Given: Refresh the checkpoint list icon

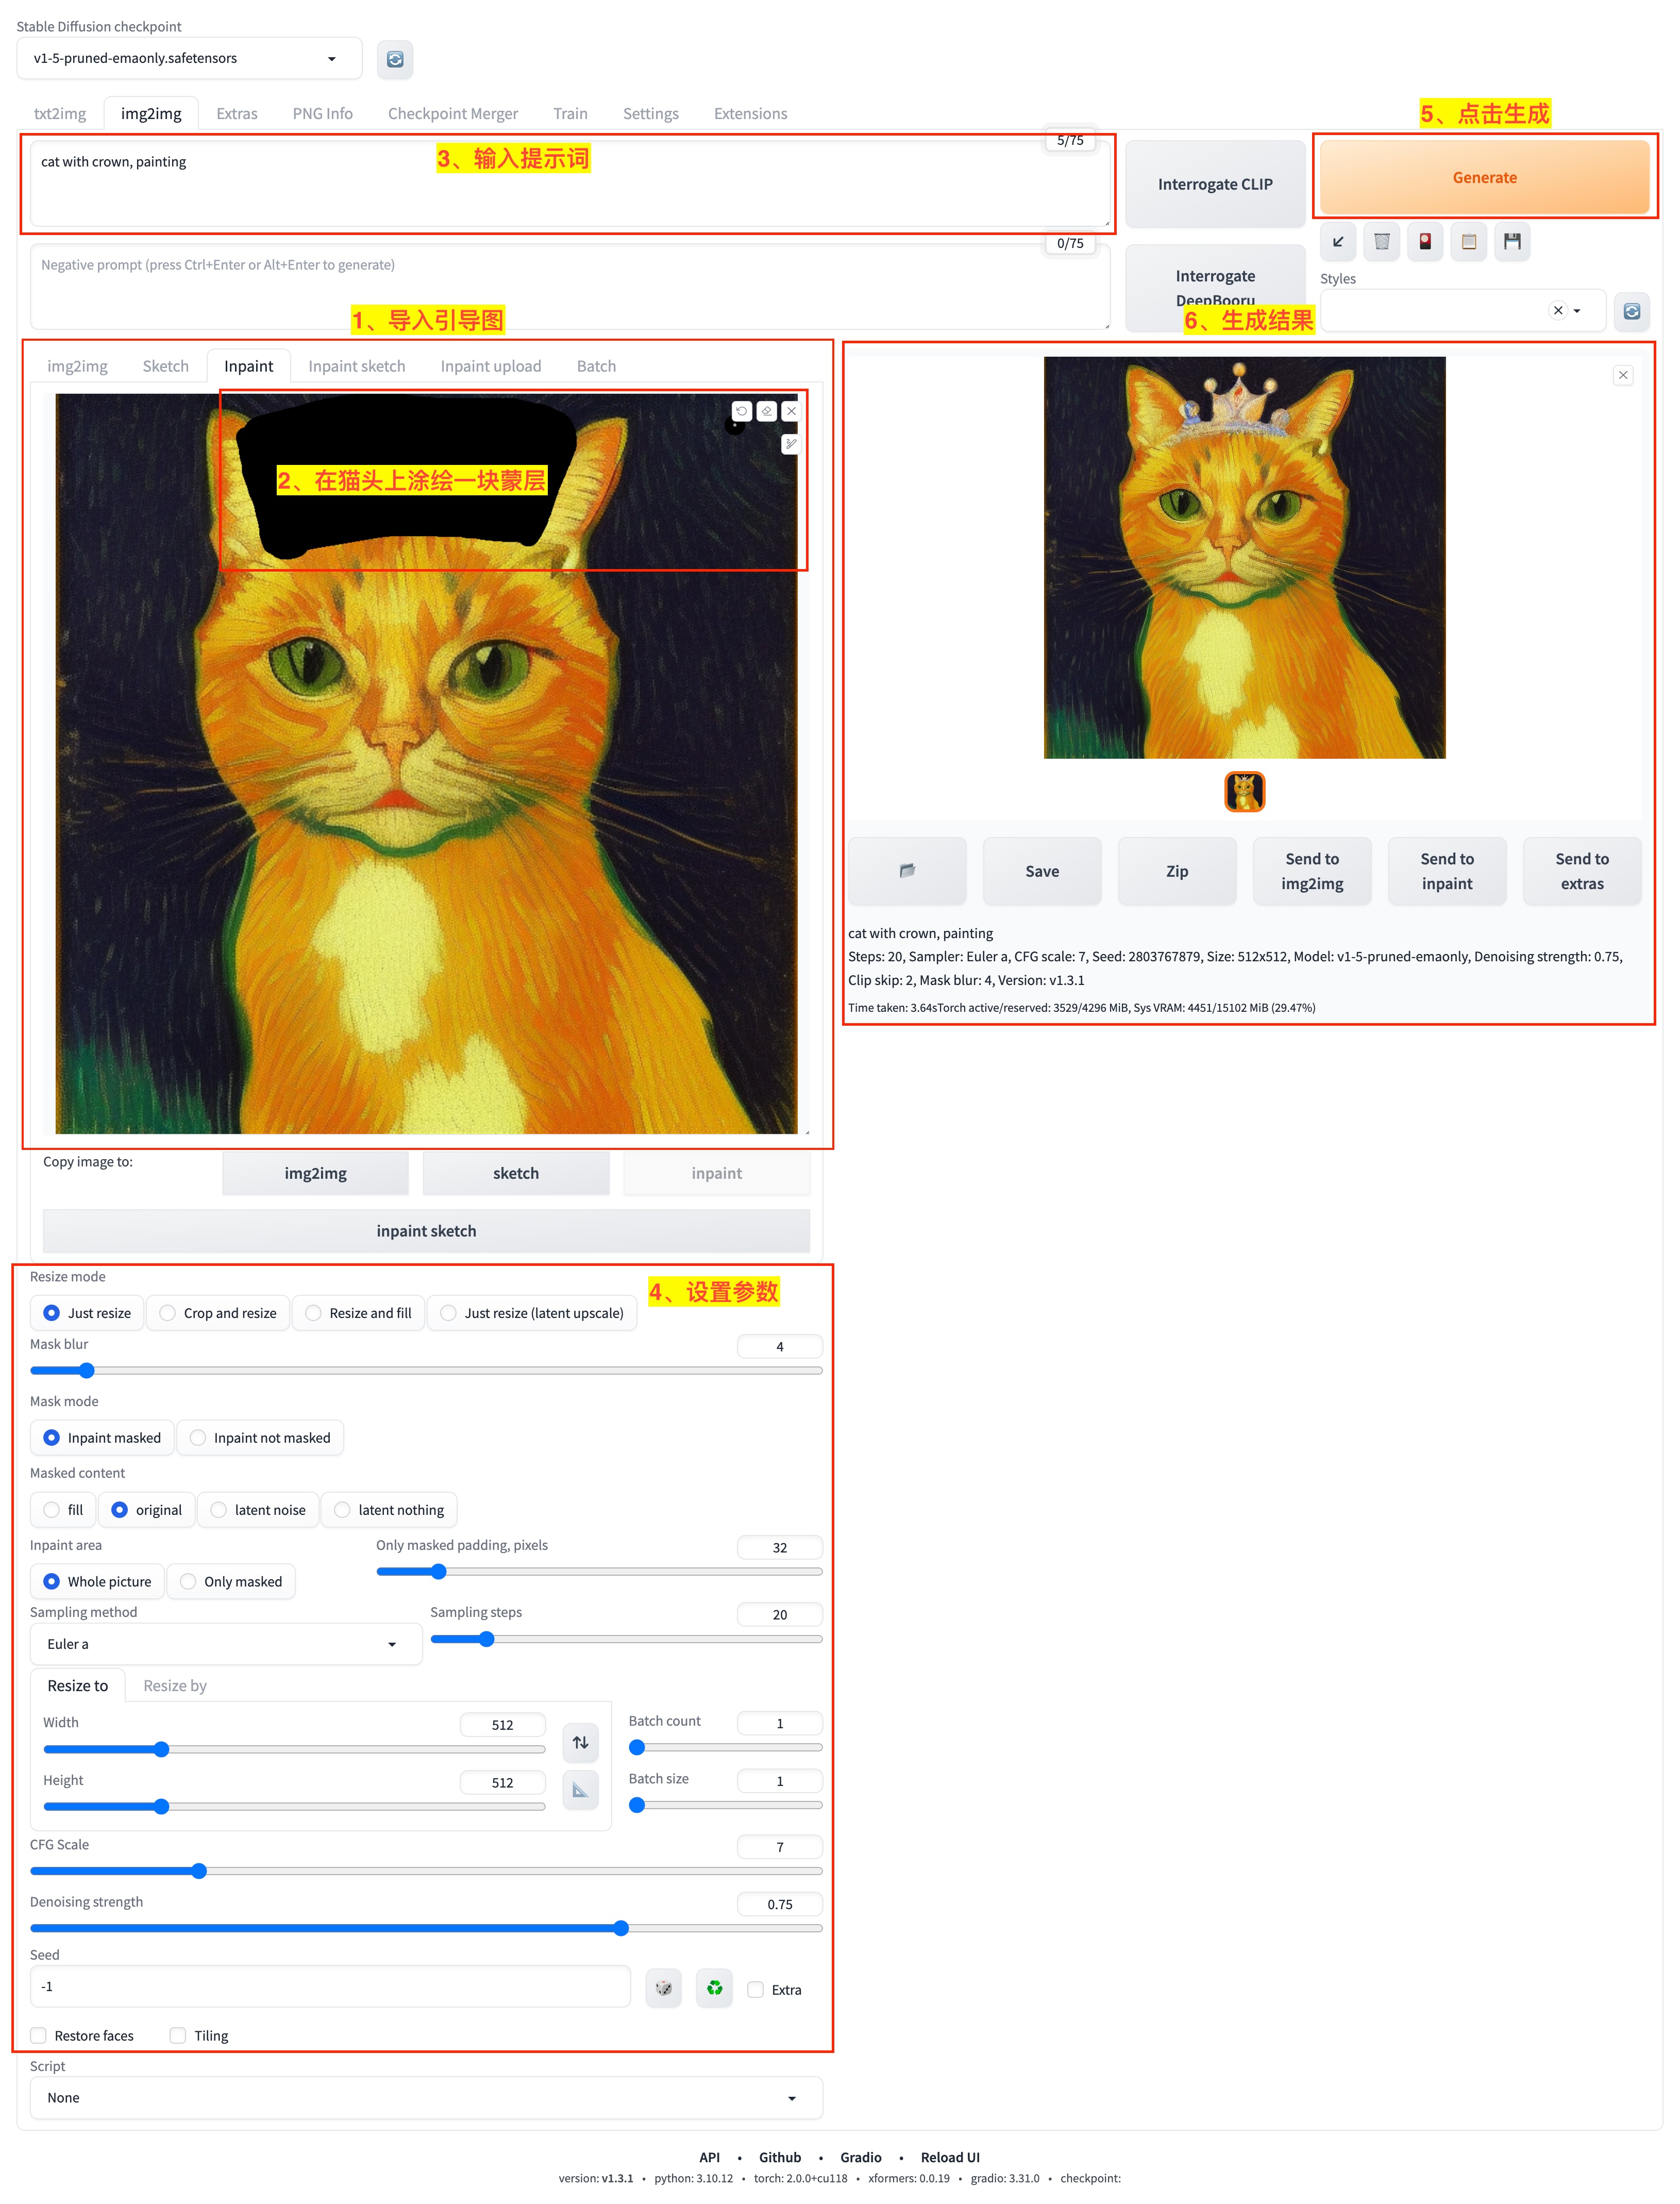Looking at the screenshot, I should 395,59.
